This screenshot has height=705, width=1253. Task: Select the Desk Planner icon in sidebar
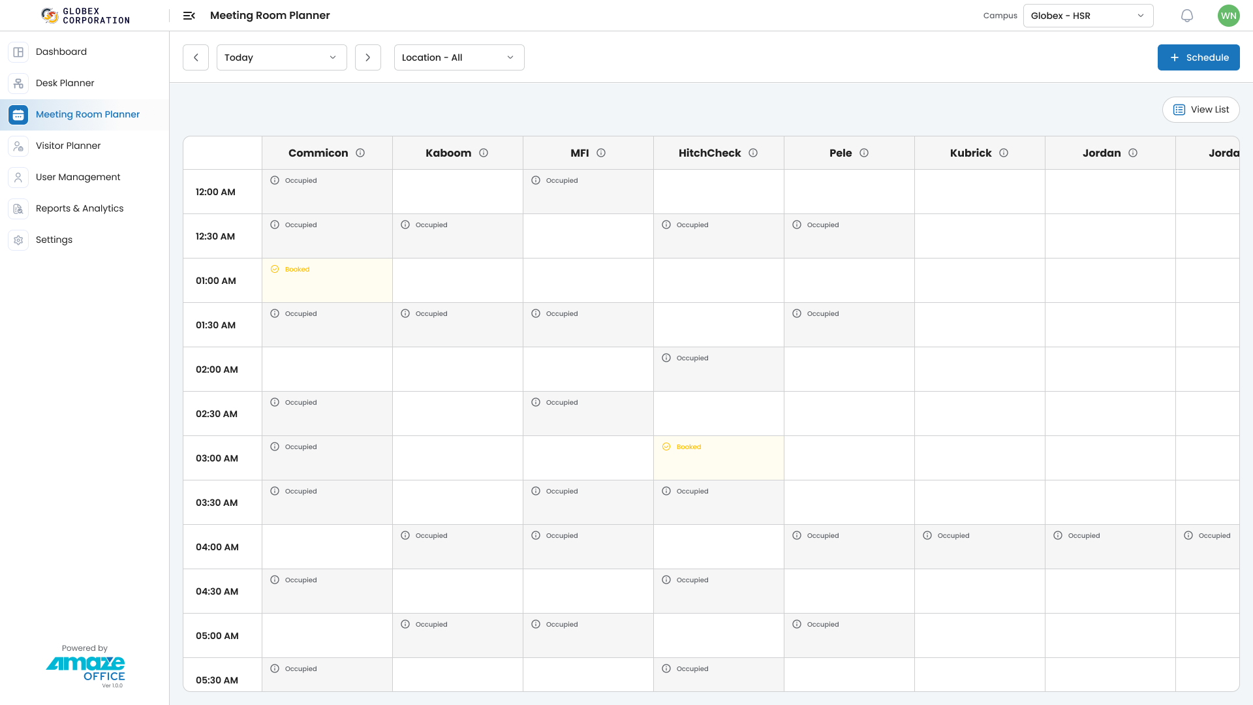tap(18, 83)
